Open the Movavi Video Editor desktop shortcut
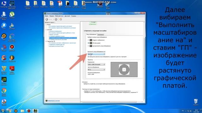 tap(12, 5)
